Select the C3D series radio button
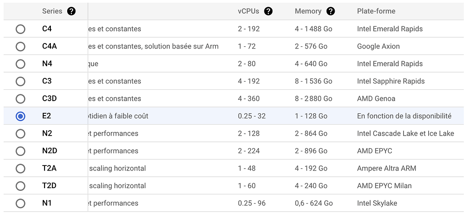The width and height of the screenshot is (465, 214). click(20, 99)
